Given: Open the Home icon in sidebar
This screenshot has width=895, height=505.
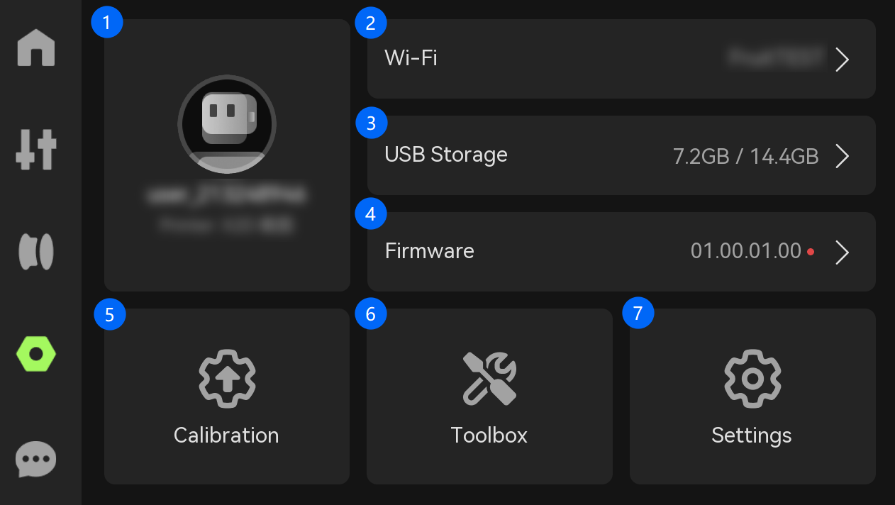Looking at the screenshot, I should (x=35, y=48).
